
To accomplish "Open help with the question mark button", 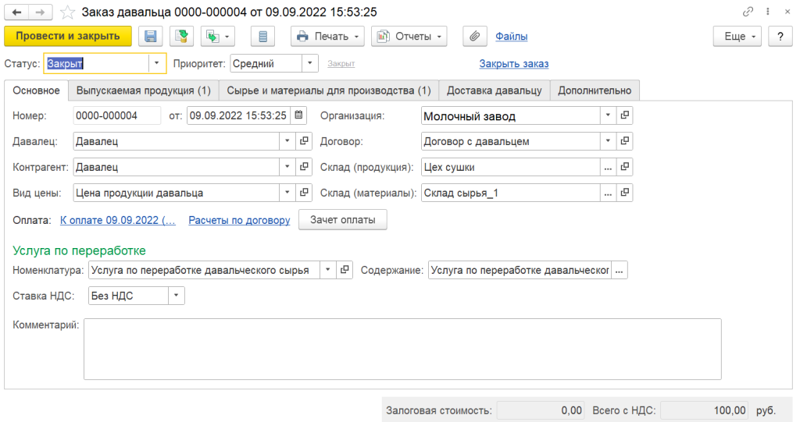I will click(x=780, y=36).
